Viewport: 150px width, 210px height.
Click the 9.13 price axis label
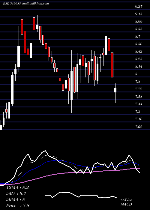coord(139,14)
